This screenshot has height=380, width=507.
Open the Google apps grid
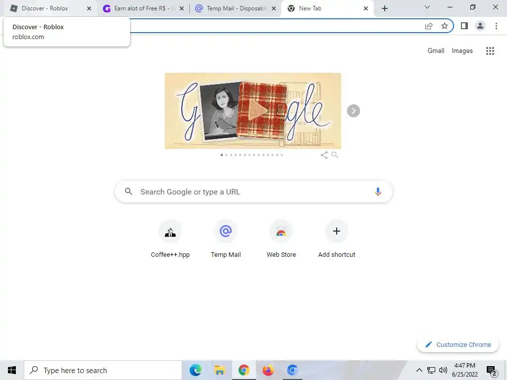(x=490, y=51)
